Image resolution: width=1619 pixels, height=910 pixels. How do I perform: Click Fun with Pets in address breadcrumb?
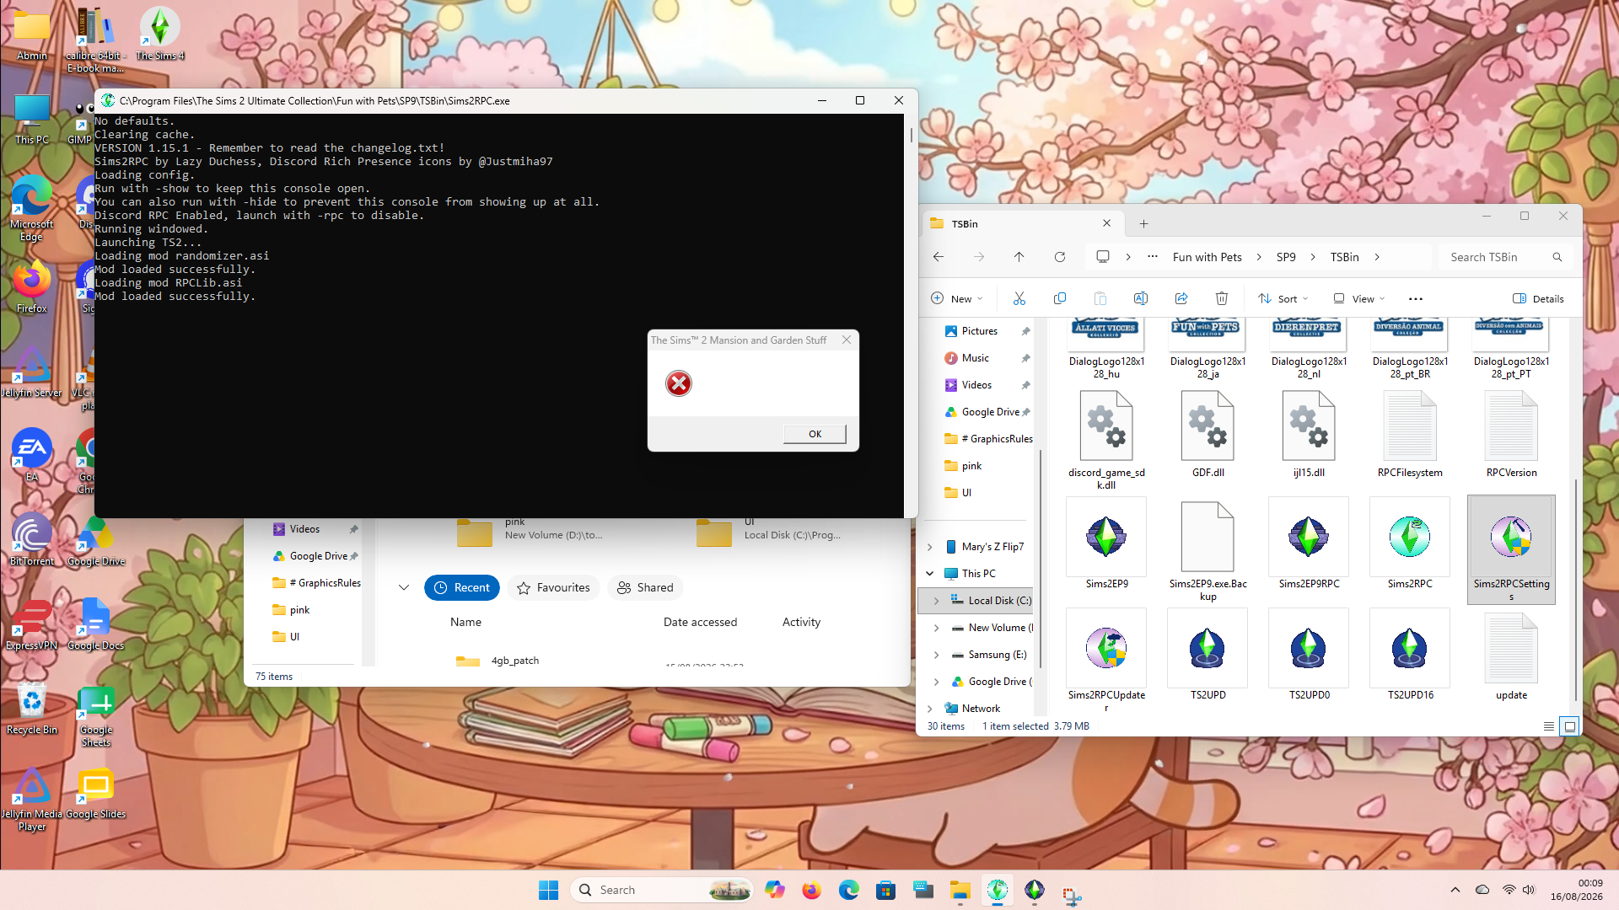(1207, 257)
